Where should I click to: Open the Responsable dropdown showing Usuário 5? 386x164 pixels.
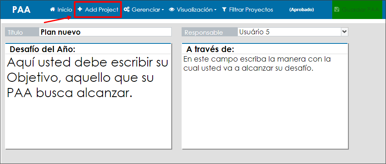coord(292,32)
